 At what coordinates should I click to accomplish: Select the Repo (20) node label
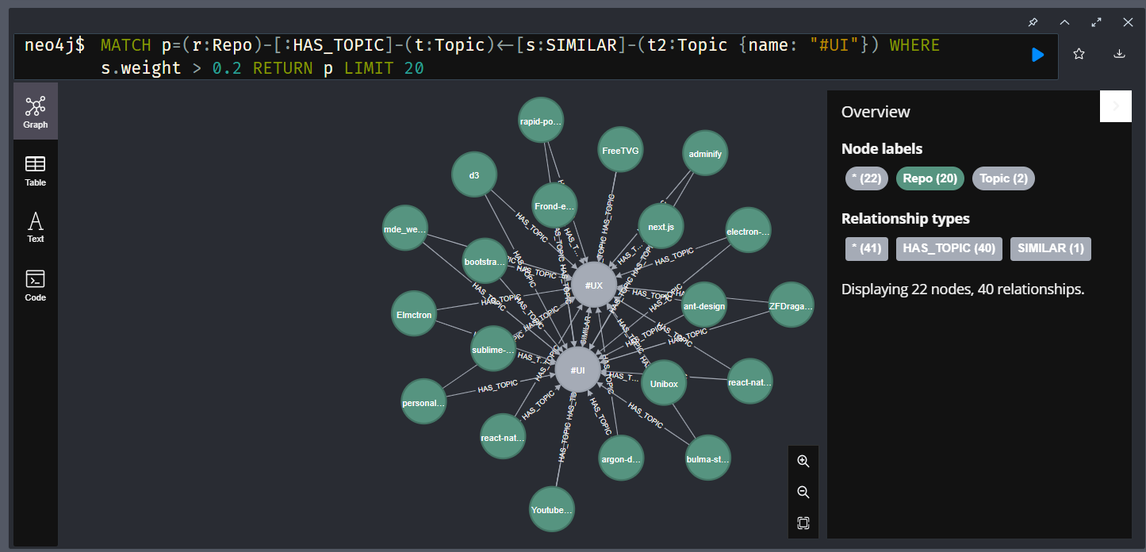(x=929, y=178)
